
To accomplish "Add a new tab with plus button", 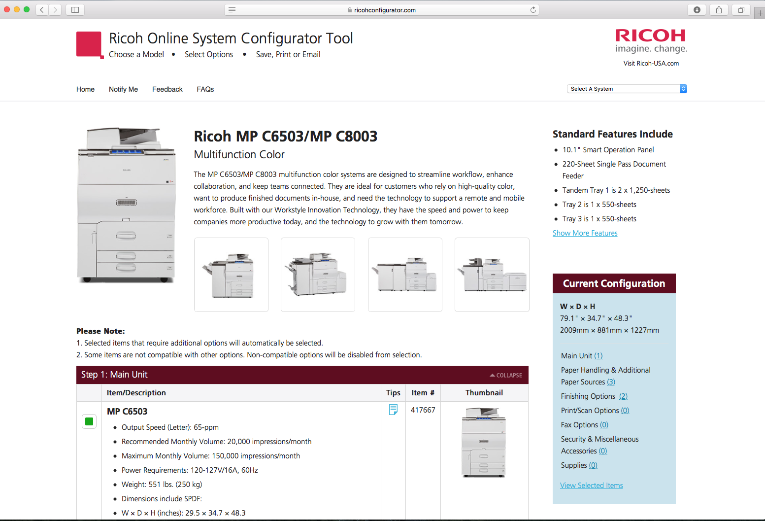I will coord(760,13).
